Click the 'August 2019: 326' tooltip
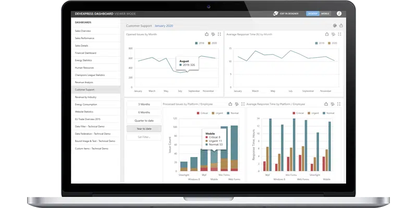 click(x=187, y=63)
